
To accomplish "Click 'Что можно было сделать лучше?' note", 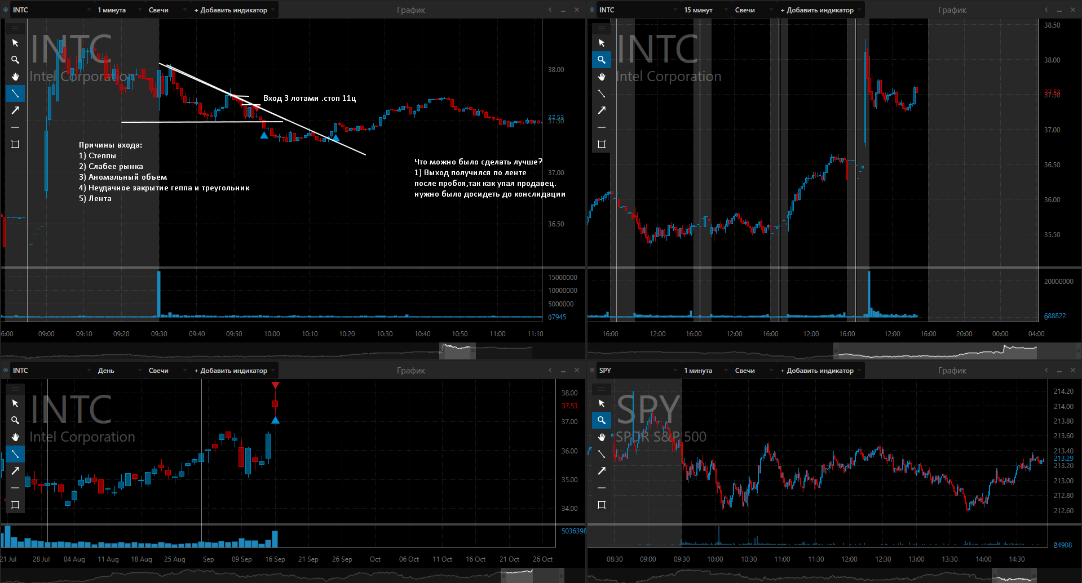I will pos(478,162).
